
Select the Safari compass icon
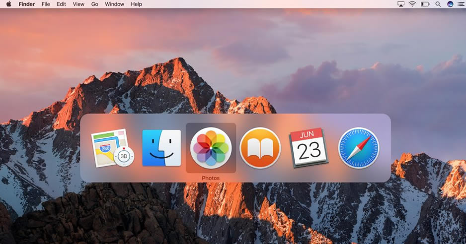coord(359,148)
